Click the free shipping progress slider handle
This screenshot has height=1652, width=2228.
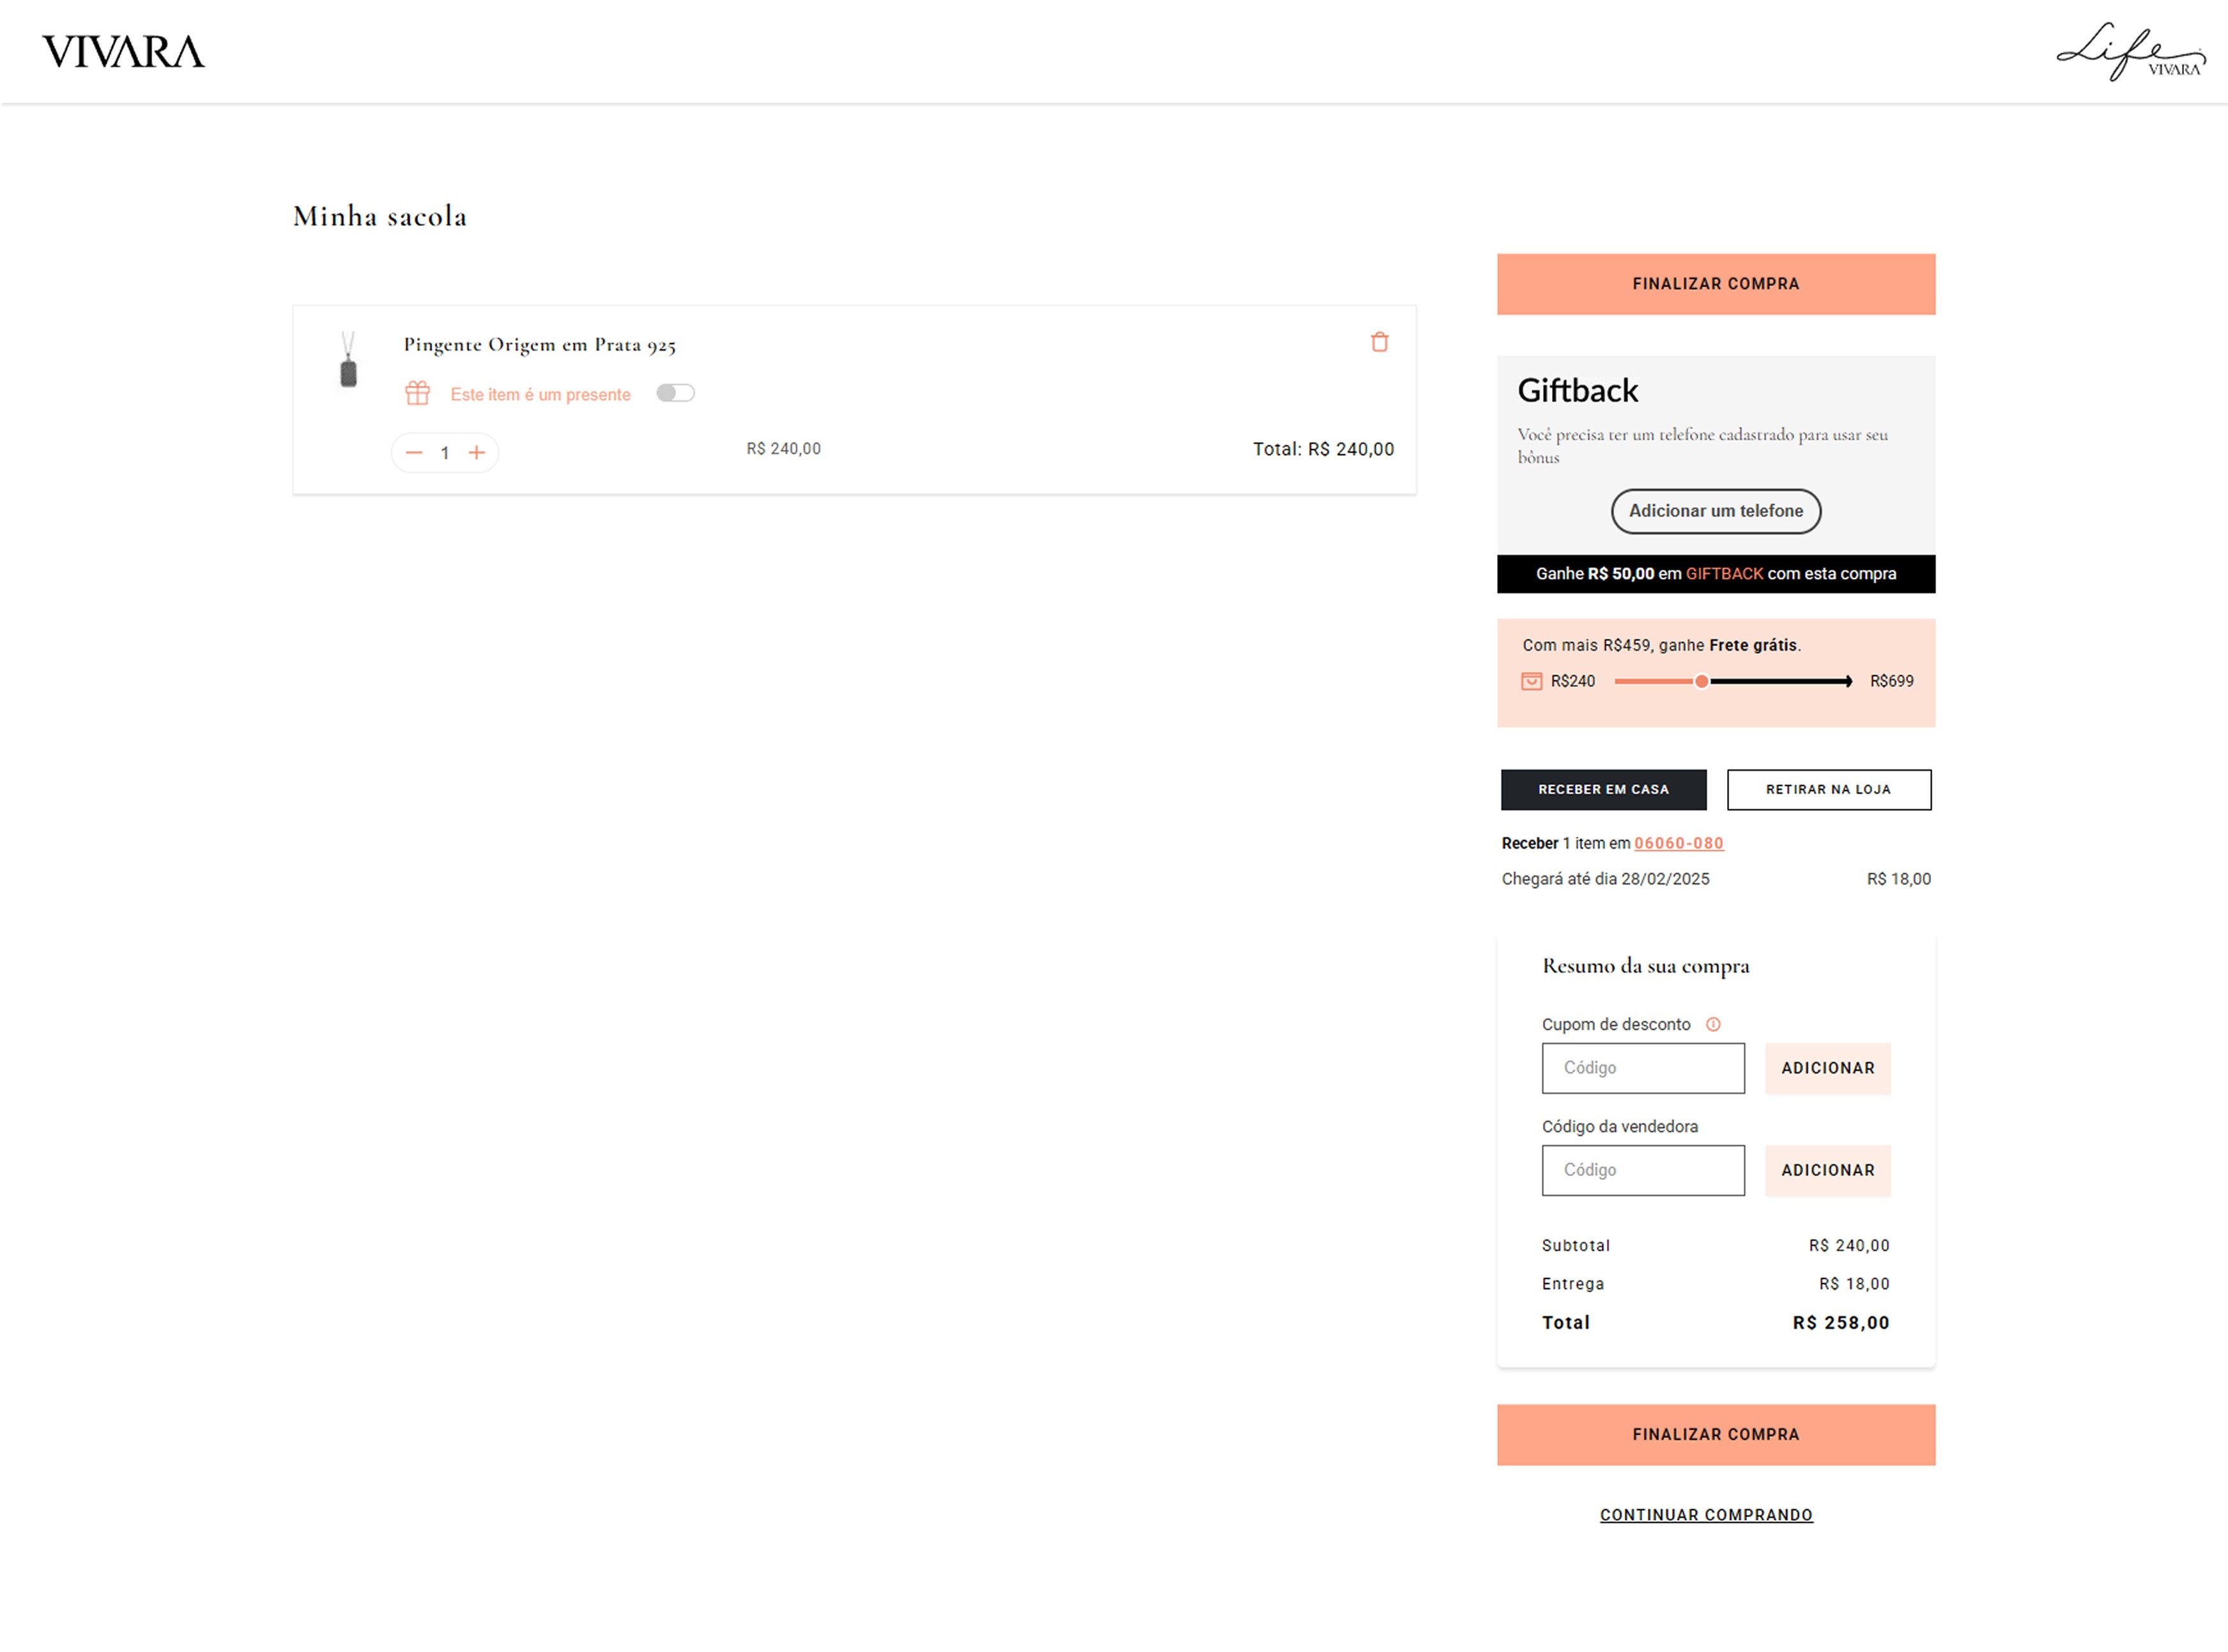pyautogui.click(x=1701, y=681)
